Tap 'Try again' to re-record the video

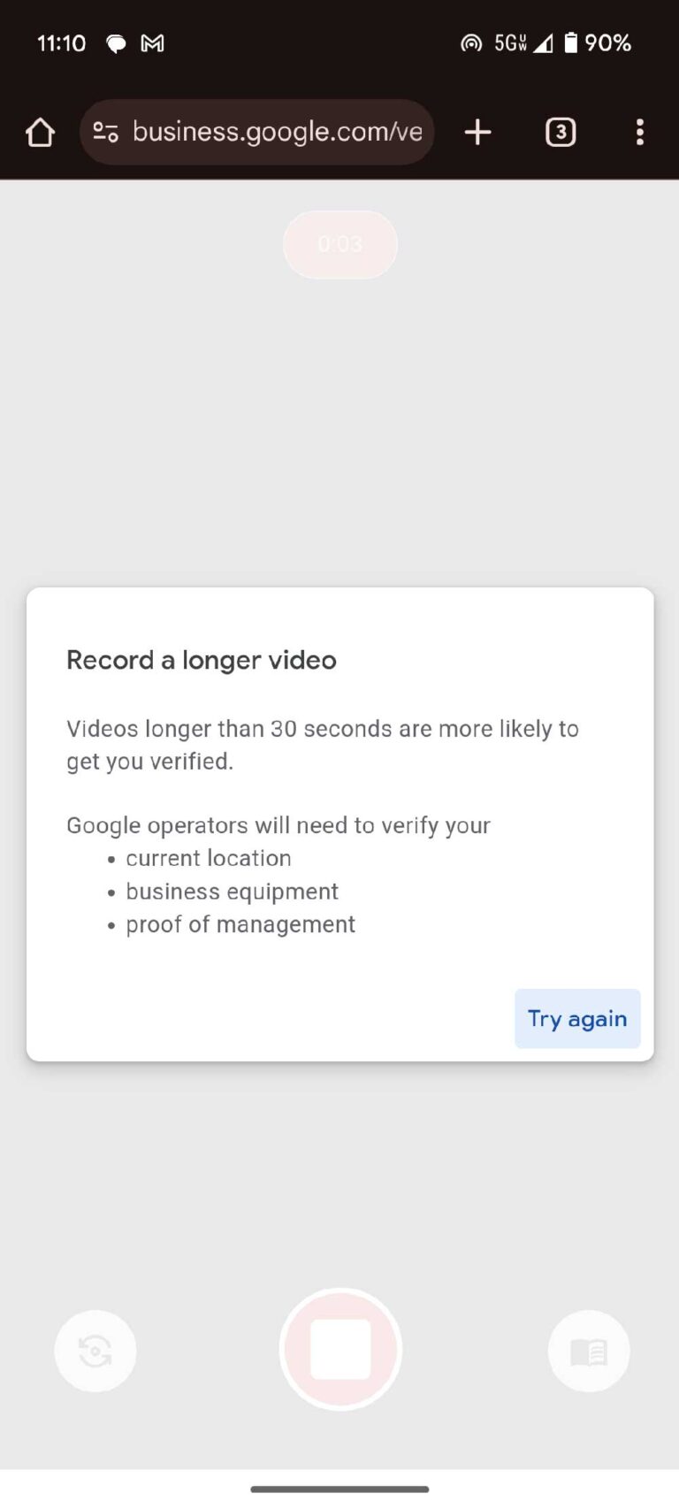point(577,1018)
